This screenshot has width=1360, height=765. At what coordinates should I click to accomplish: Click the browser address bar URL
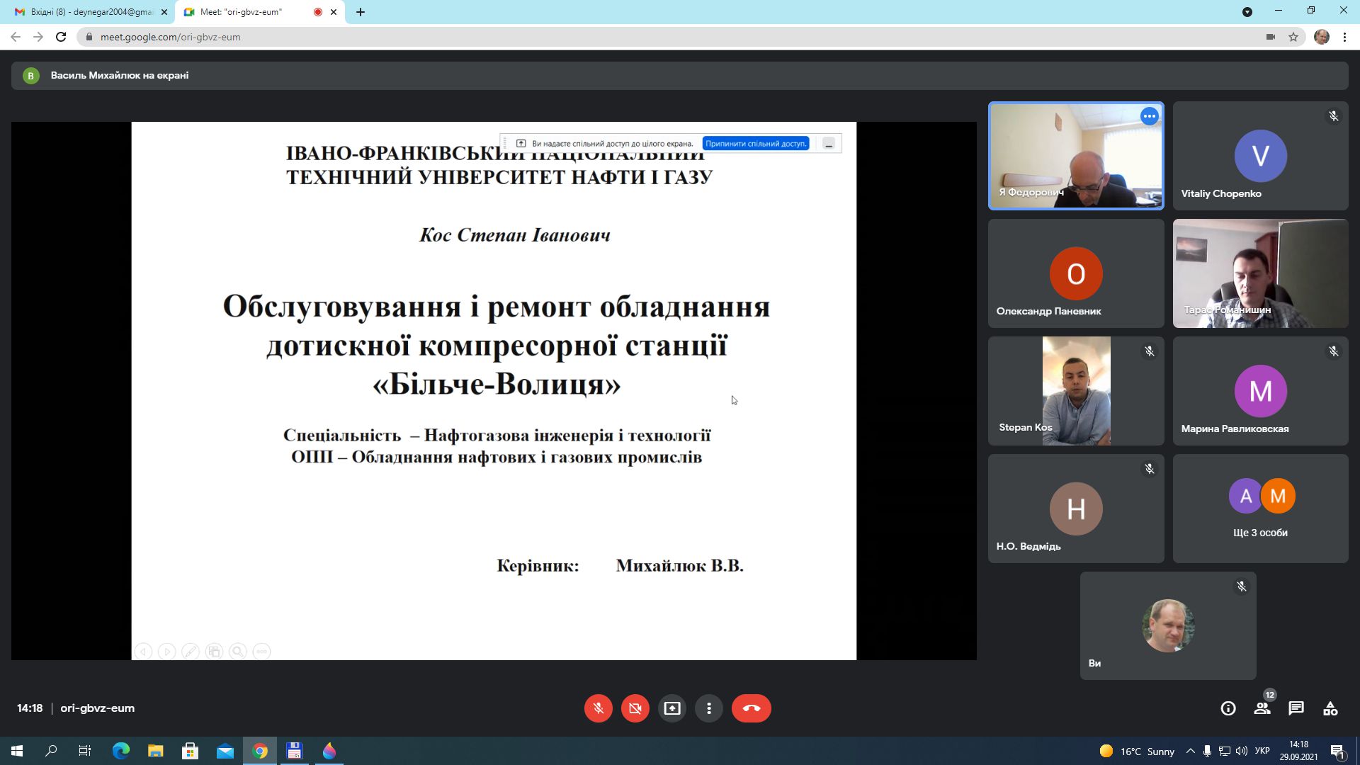[170, 37]
